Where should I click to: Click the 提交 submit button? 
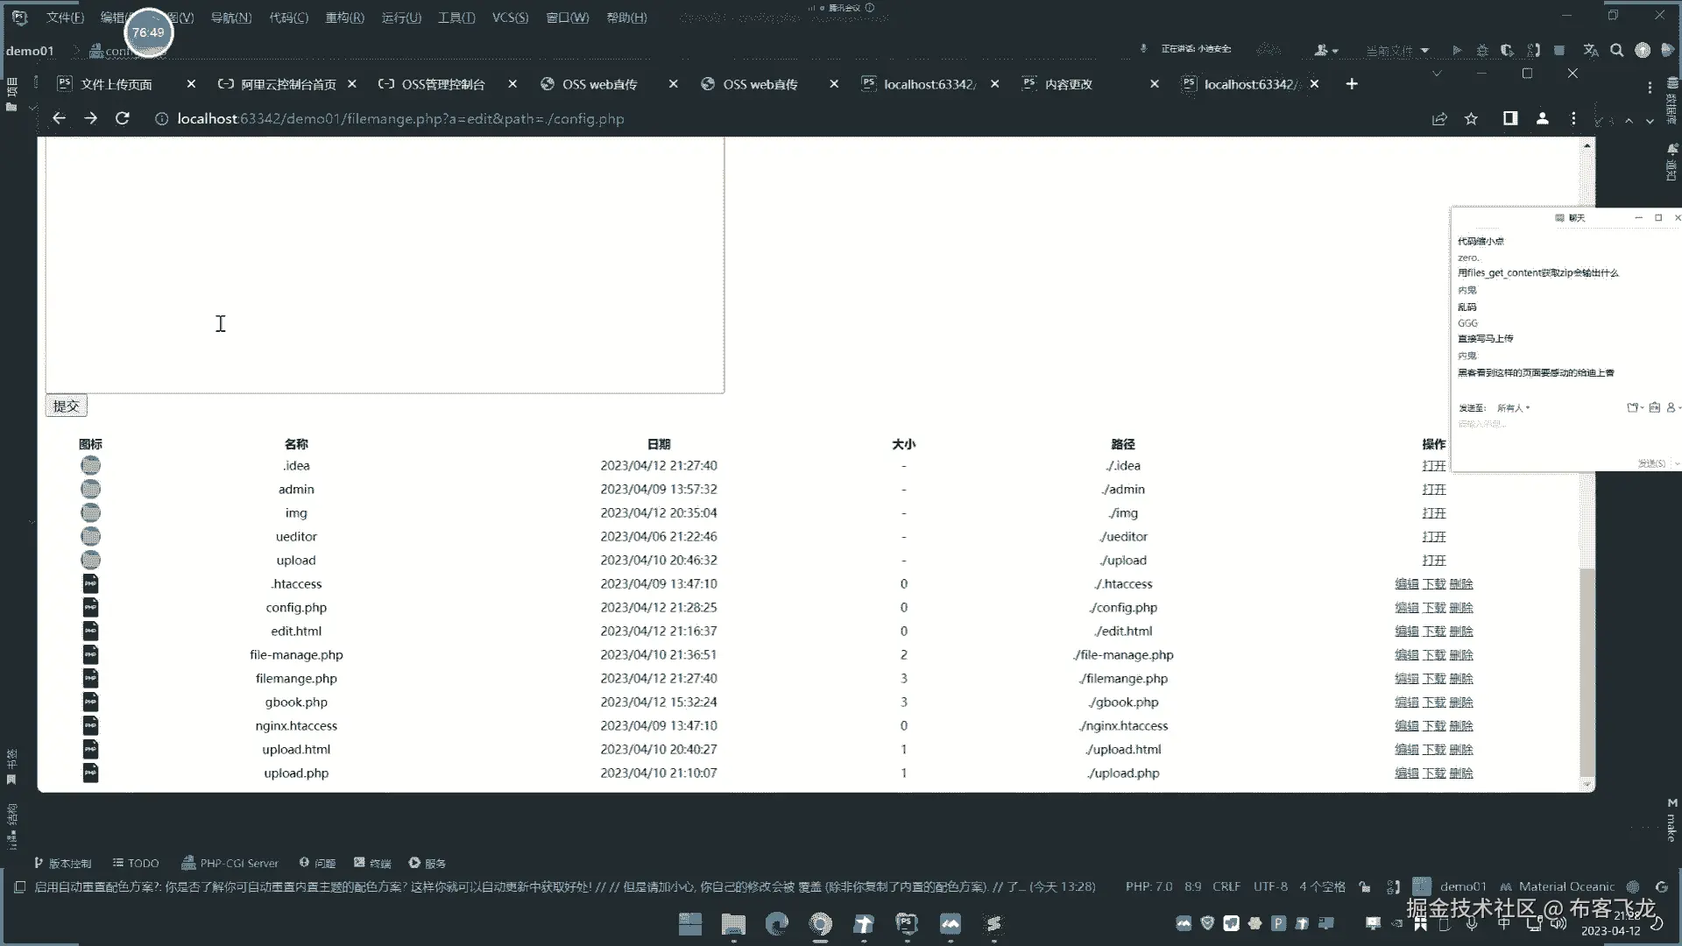tap(67, 406)
